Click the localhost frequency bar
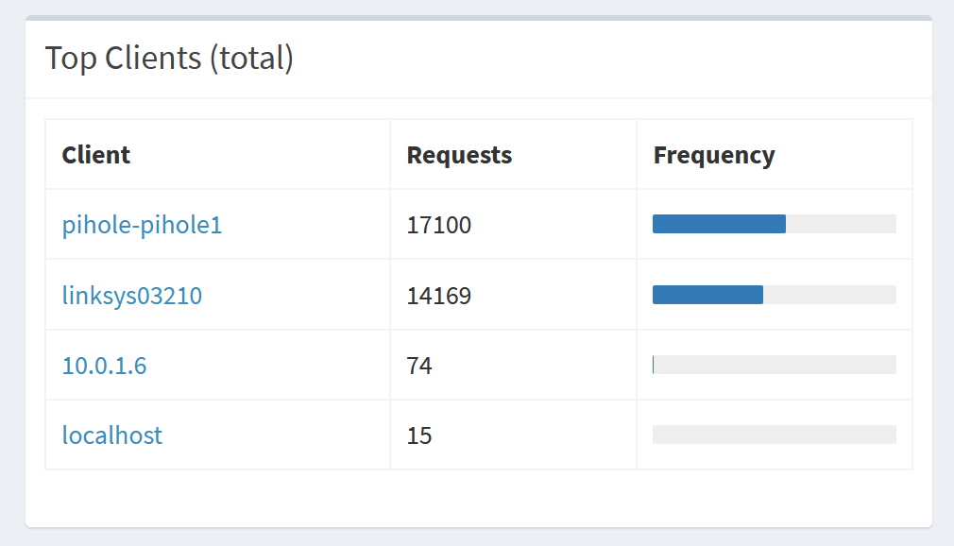Screen dimensions: 954x546 (x=774, y=435)
